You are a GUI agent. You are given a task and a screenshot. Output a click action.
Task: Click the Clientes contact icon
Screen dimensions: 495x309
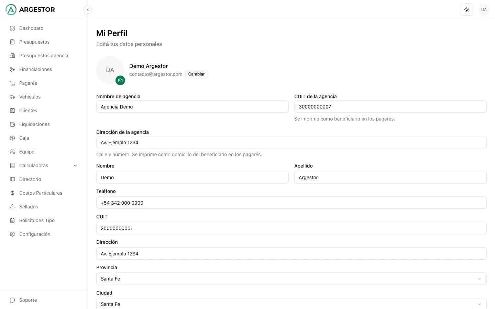(x=12, y=111)
